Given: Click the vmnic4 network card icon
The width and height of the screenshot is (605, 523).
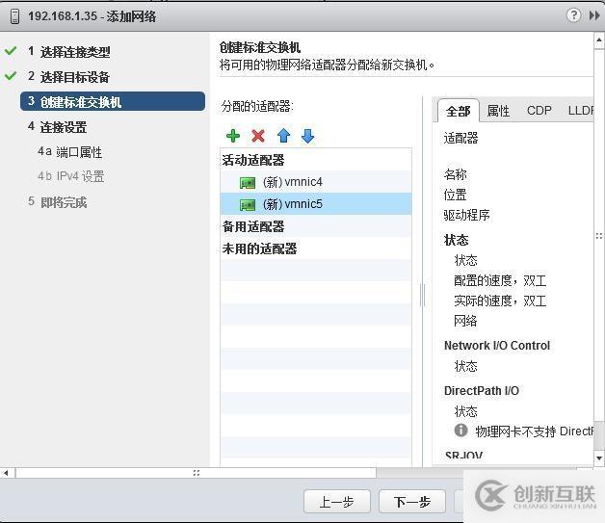Looking at the screenshot, I should pyautogui.click(x=248, y=182).
